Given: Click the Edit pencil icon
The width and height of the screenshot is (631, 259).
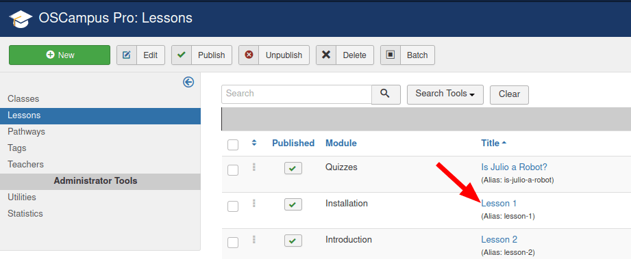Looking at the screenshot, I should [126, 55].
